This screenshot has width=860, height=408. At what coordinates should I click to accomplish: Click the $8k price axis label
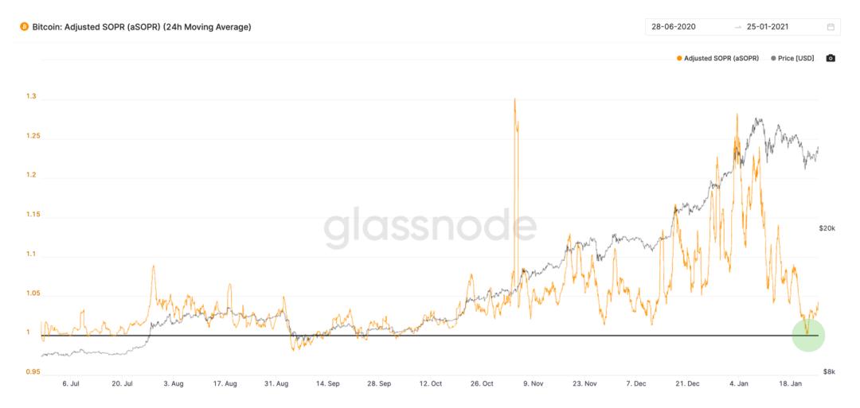coord(829,372)
